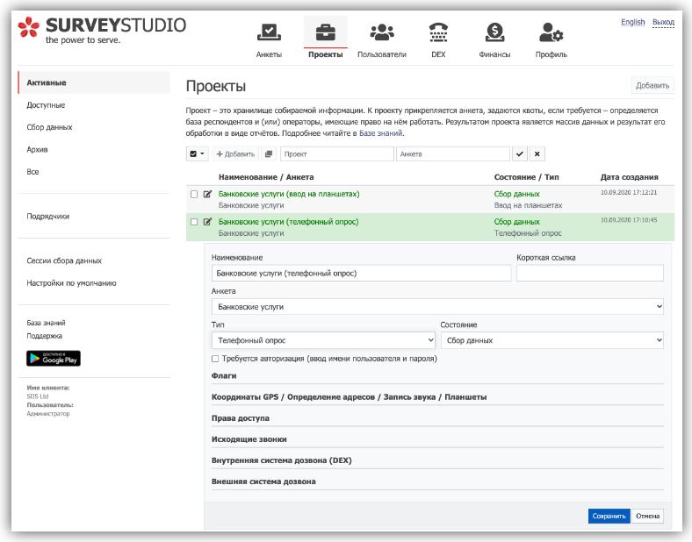
Task: Log out via Выход link
Action: click(663, 22)
